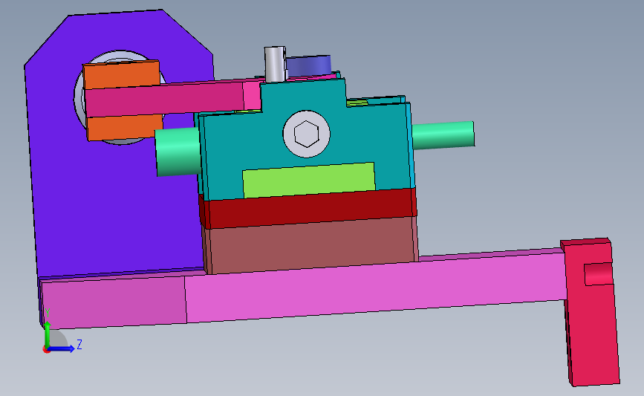Select the upper orange clamp block

click(x=121, y=75)
